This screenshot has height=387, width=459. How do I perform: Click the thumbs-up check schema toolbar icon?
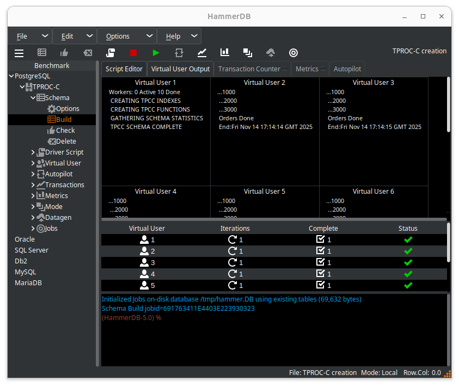click(64, 53)
